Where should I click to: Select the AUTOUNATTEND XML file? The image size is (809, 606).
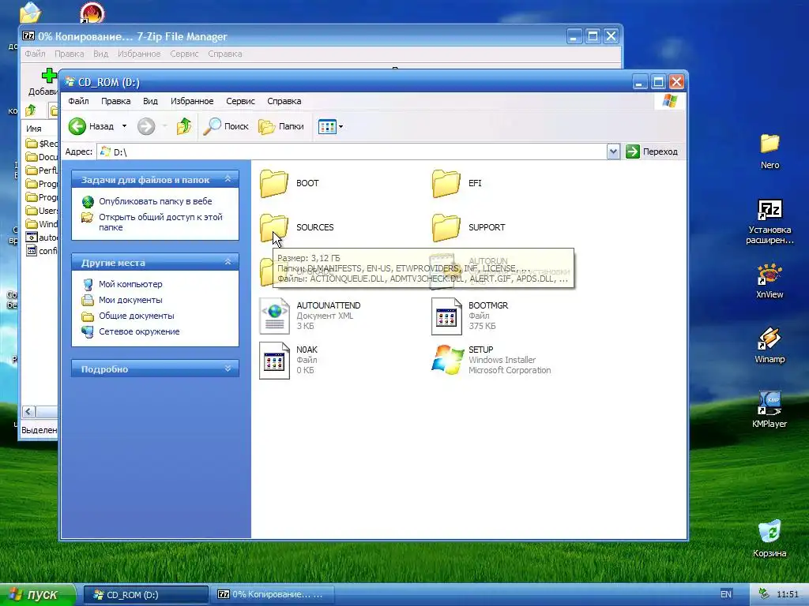pos(310,316)
